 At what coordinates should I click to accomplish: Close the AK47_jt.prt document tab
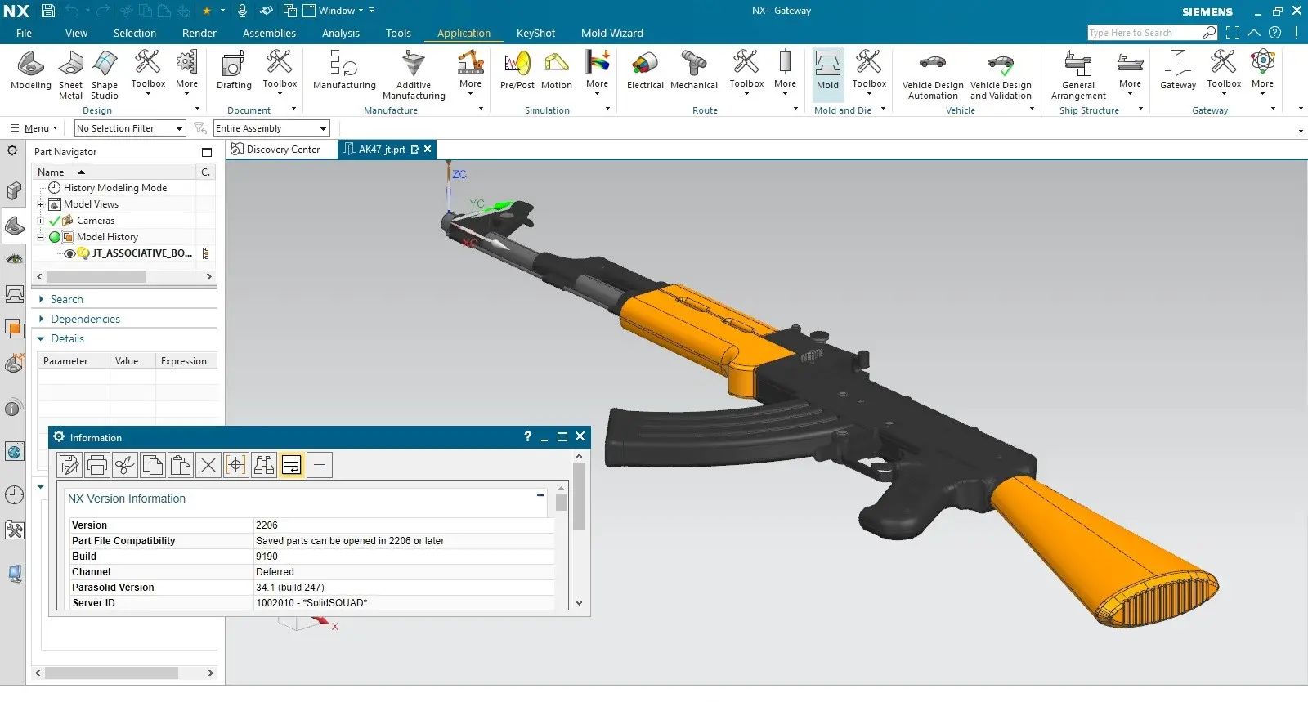click(428, 149)
